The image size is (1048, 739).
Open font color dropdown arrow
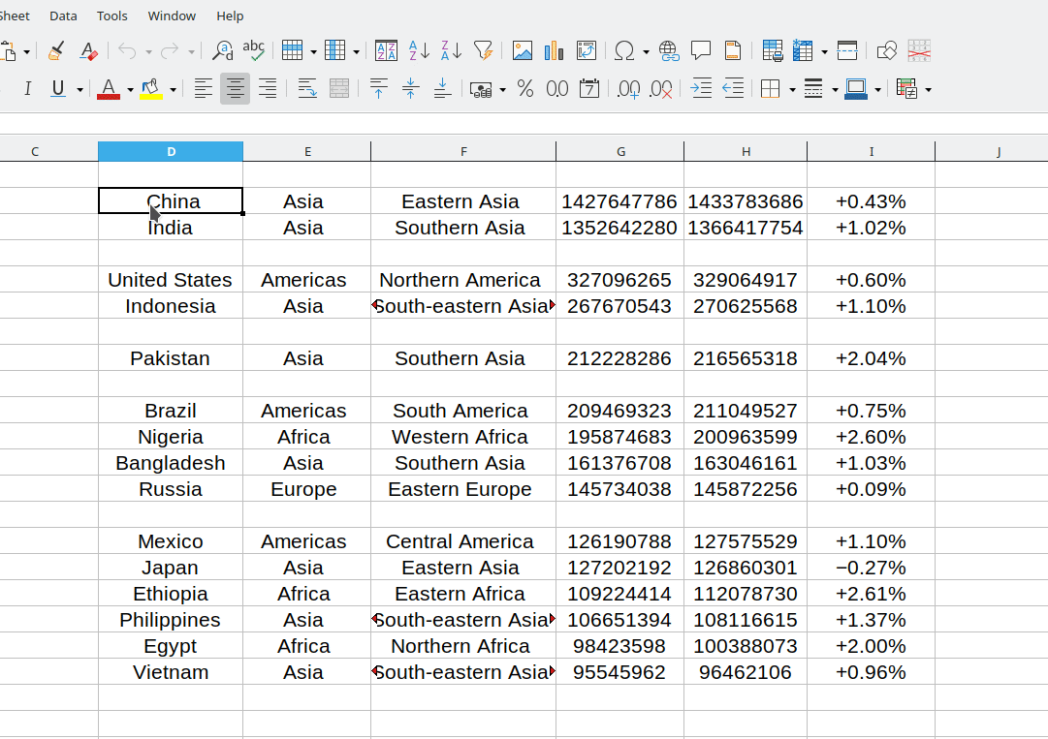pyautogui.click(x=130, y=90)
